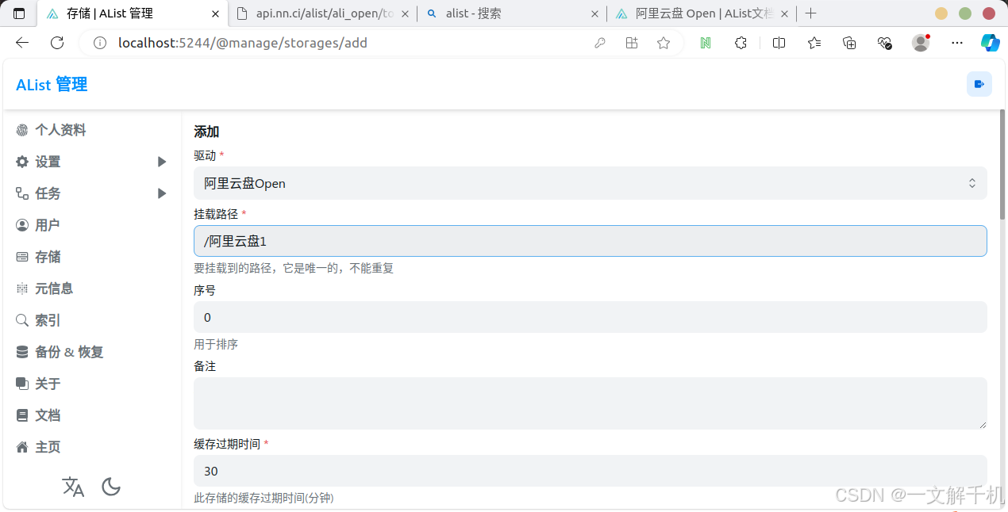
Task: Go to 备份 & 恢复 page
Action: point(69,352)
